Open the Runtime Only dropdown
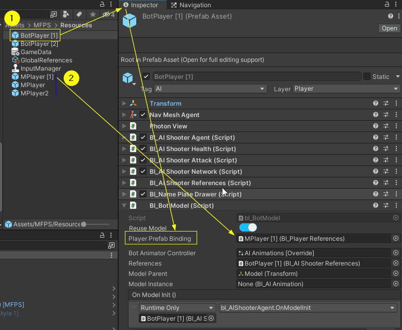 click(x=178, y=308)
